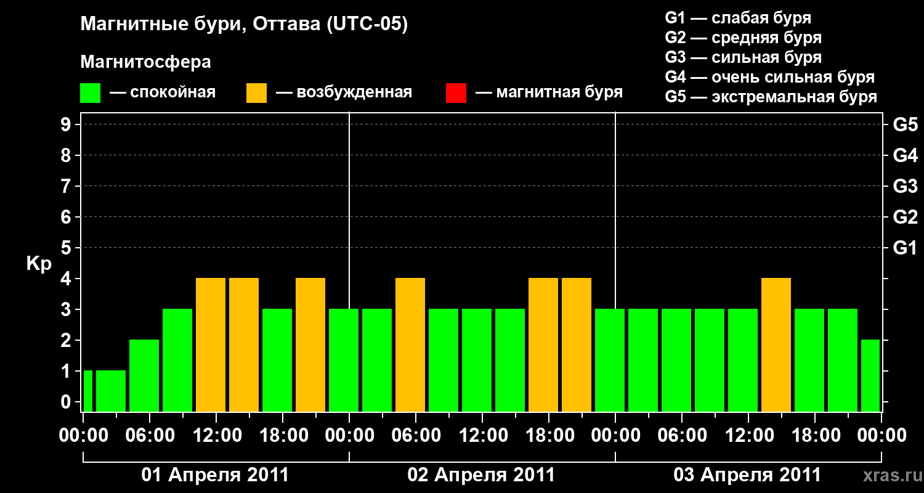
Task: Click the 'Магнитосфера' heading
Action: (146, 62)
